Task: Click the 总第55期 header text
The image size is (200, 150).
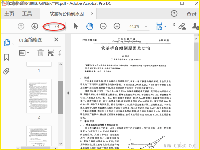Action: tap(164, 40)
